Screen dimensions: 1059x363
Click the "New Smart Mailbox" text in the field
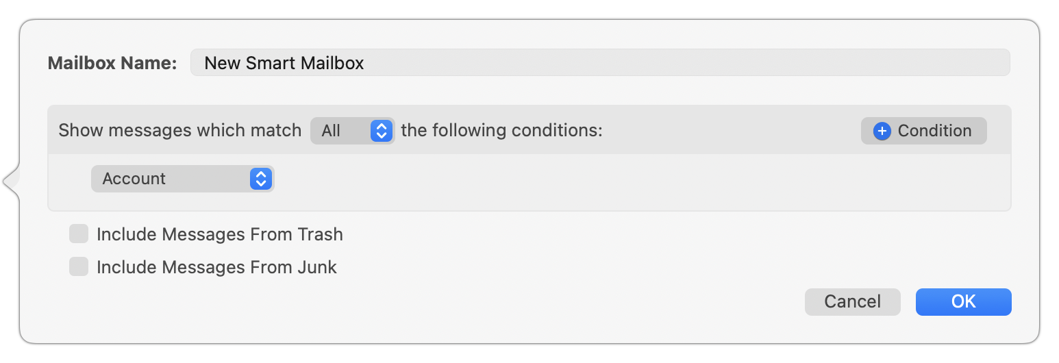click(284, 63)
